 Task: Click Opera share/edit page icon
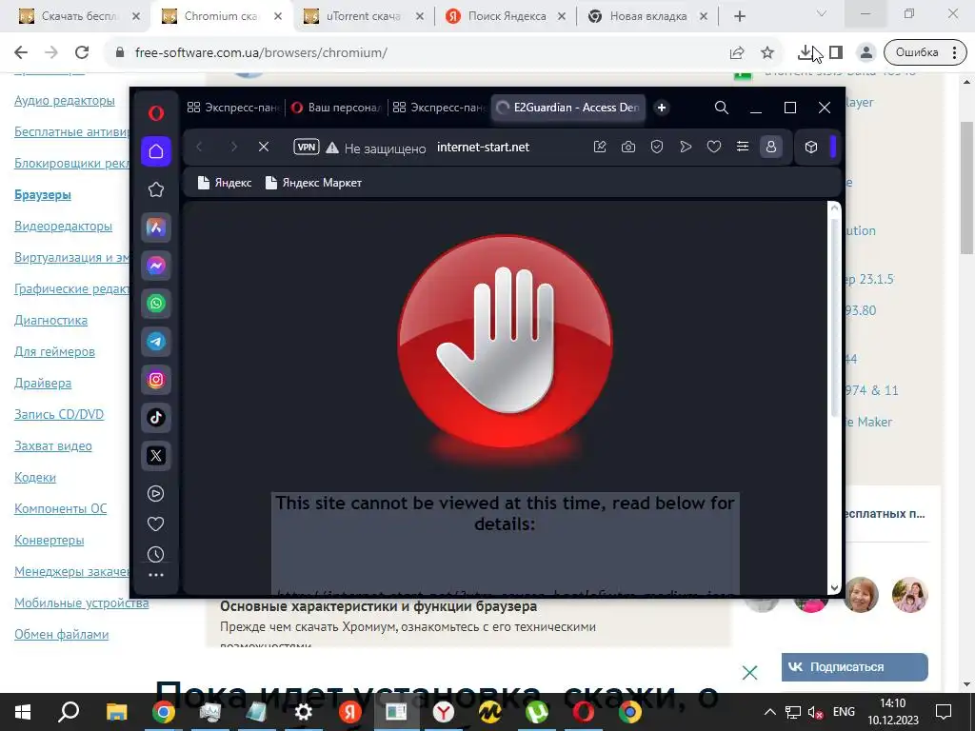click(600, 147)
